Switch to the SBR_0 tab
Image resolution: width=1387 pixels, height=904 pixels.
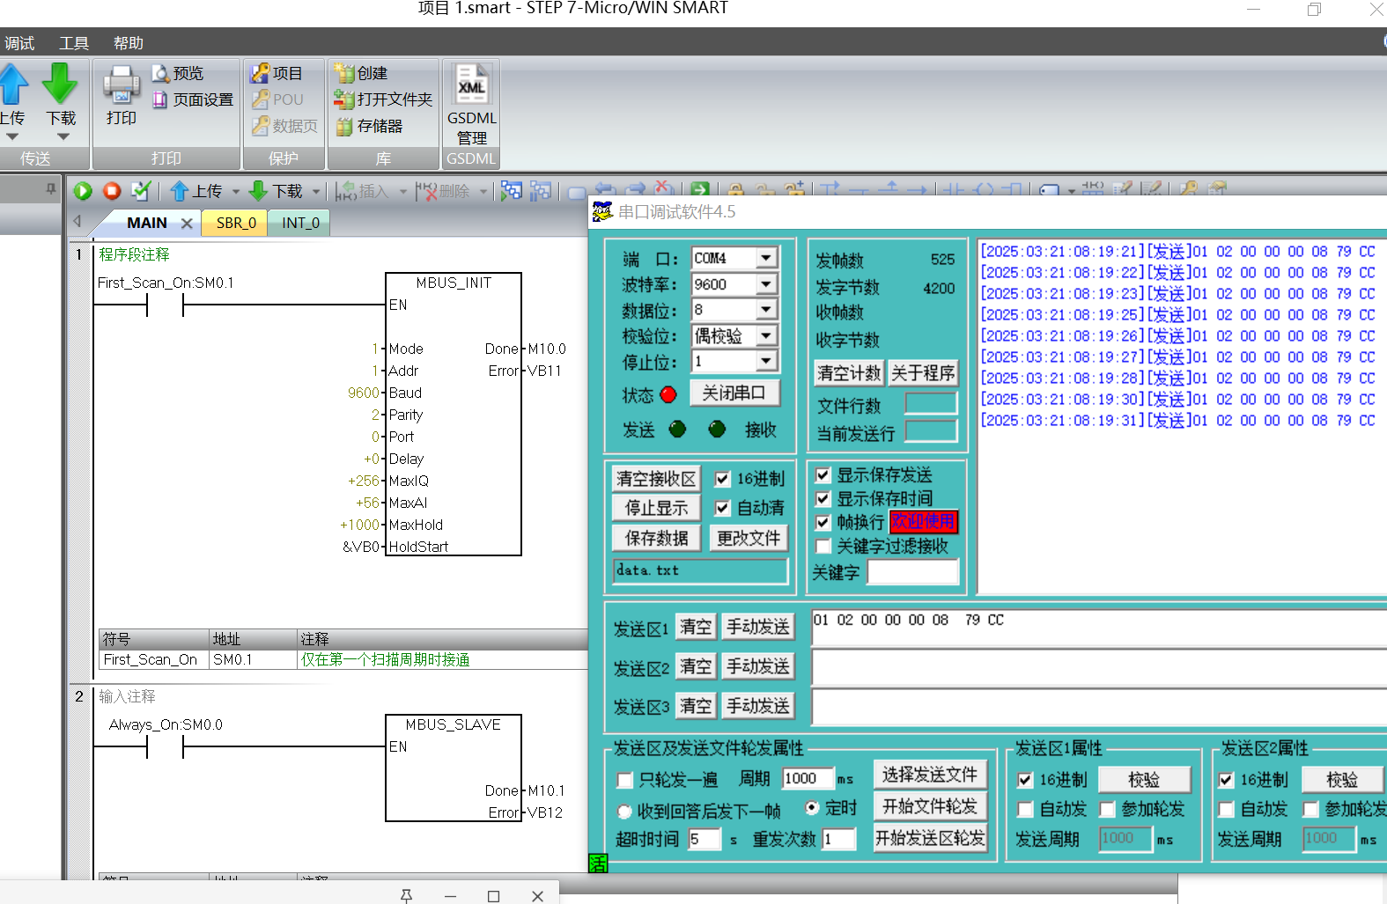pyautogui.click(x=236, y=223)
